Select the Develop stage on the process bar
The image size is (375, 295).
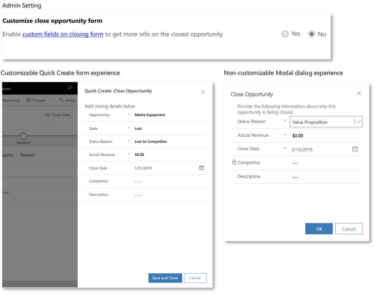coord(23,136)
